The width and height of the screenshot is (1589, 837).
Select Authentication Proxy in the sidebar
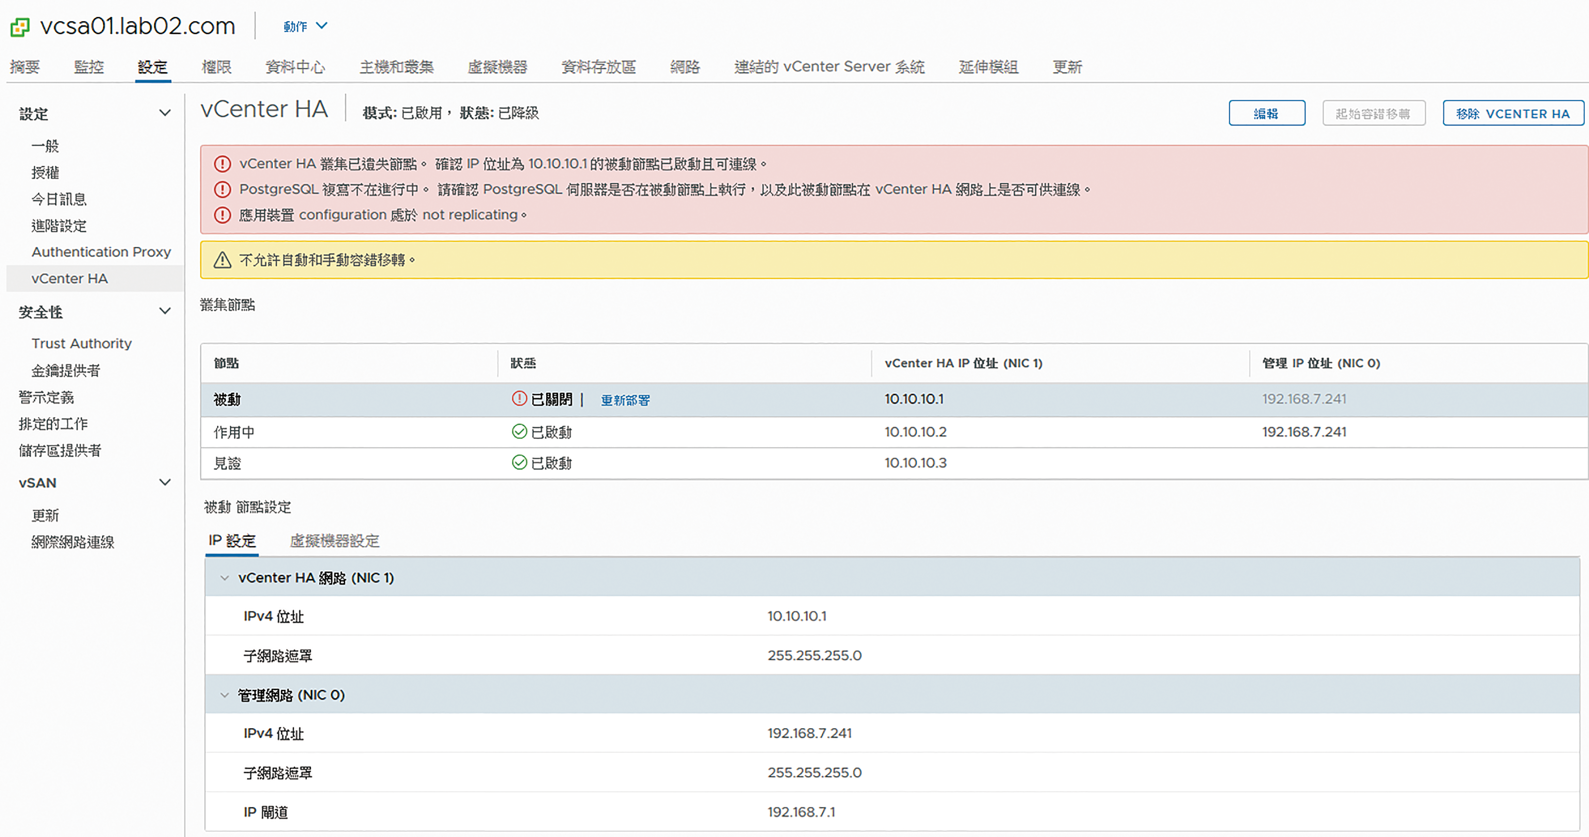point(101,252)
